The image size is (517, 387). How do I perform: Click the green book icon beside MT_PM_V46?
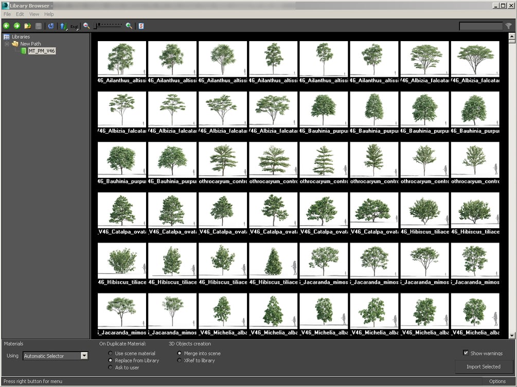[x=24, y=51]
